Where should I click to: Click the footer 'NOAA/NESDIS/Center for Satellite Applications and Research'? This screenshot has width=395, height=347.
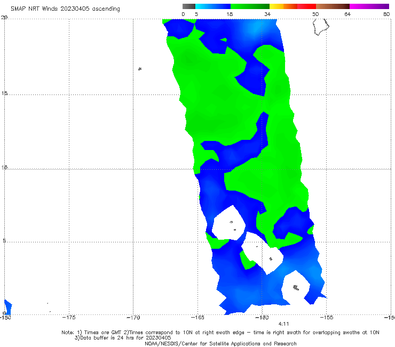click(x=220, y=343)
